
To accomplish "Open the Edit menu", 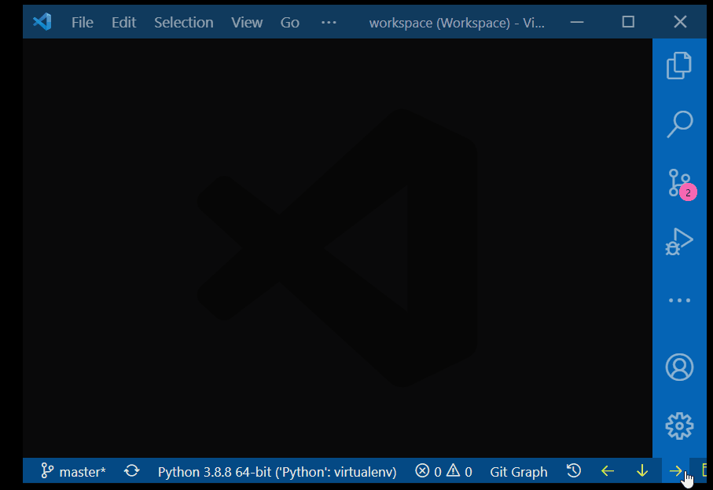I will click(123, 22).
